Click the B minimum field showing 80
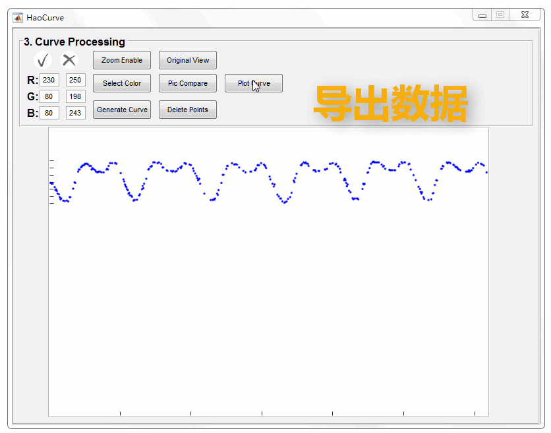This screenshot has width=551, height=433. [x=49, y=113]
